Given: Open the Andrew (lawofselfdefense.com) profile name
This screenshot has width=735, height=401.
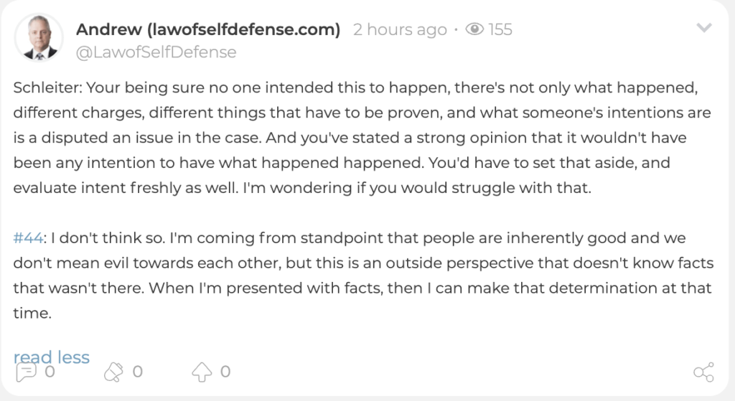Looking at the screenshot, I should click(x=208, y=29).
